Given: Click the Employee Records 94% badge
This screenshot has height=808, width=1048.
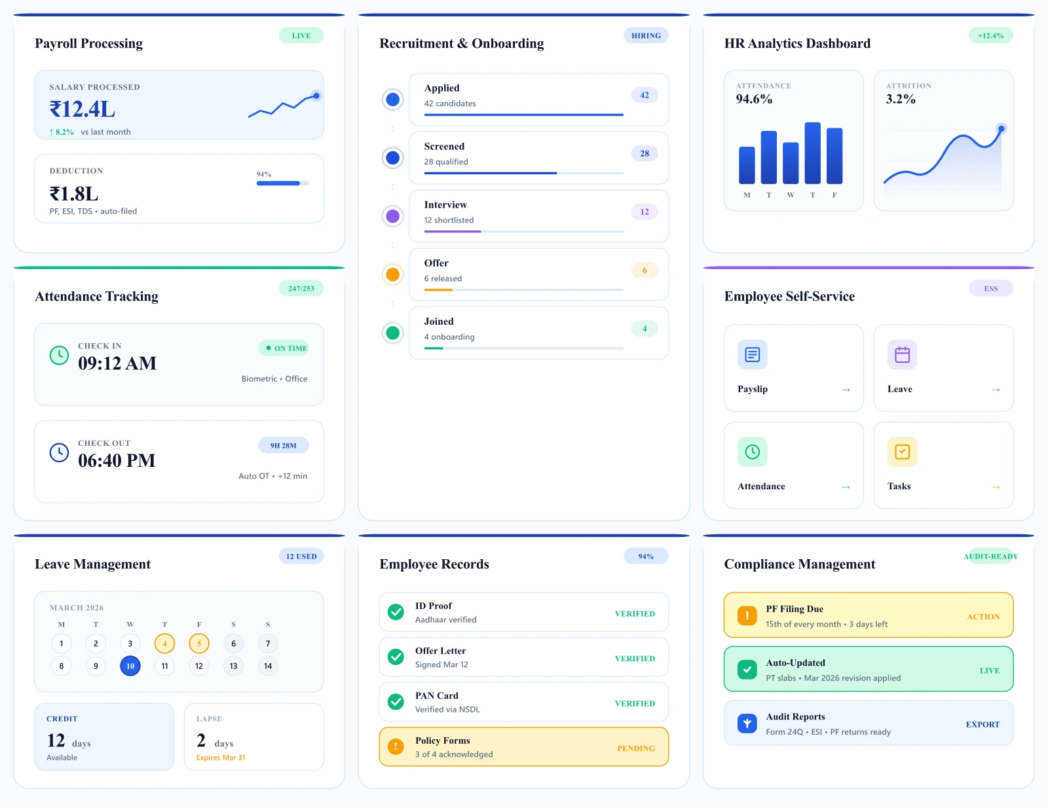Looking at the screenshot, I should (646, 556).
